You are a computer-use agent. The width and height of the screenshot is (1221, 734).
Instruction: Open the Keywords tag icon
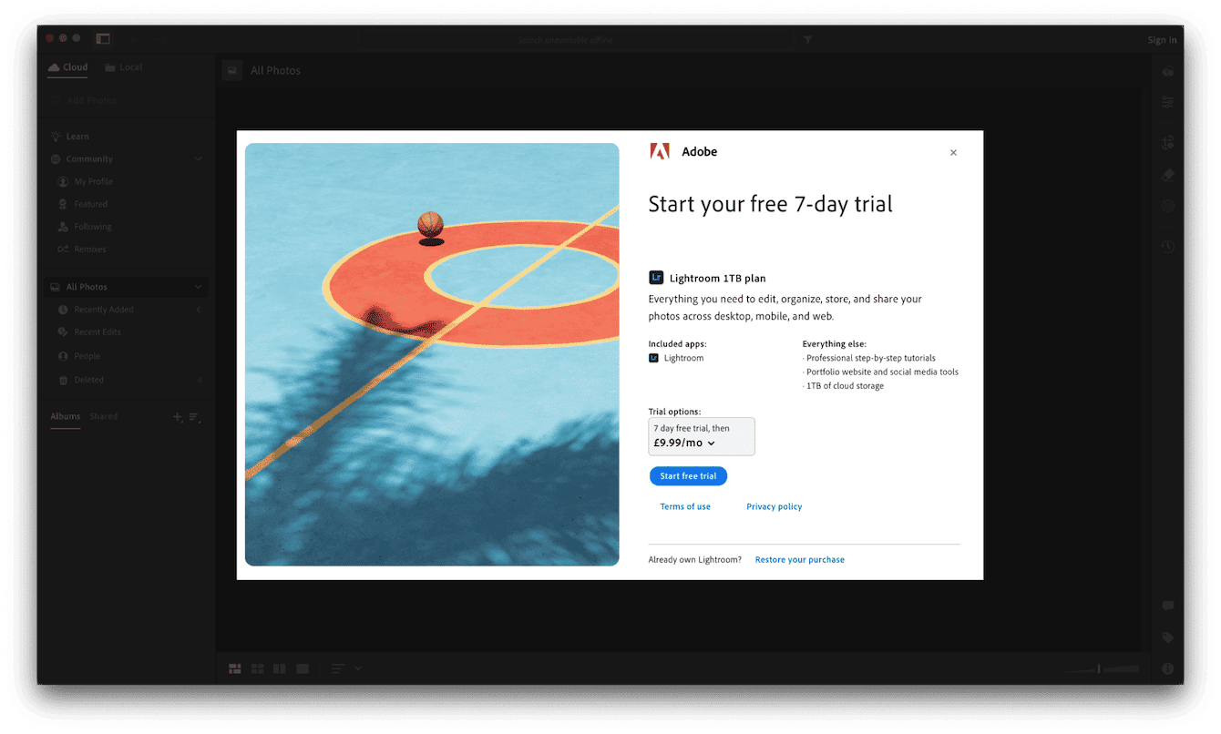coord(1167,637)
